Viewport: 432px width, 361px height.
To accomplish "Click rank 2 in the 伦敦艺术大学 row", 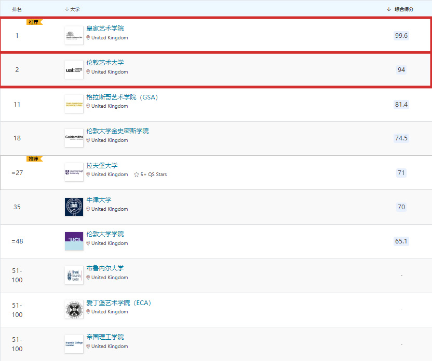I will tap(17, 70).
